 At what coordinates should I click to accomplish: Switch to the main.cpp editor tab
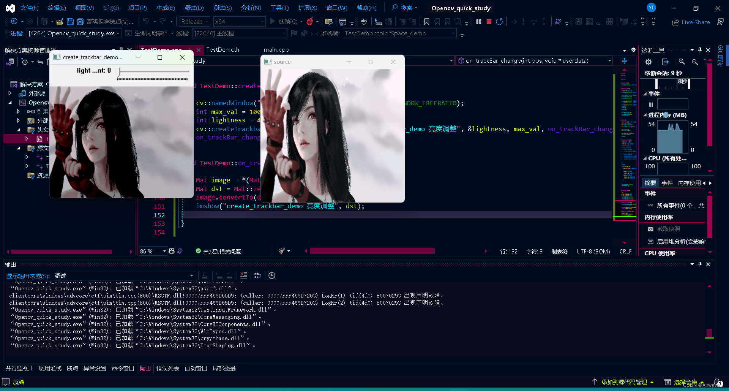pos(276,50)
